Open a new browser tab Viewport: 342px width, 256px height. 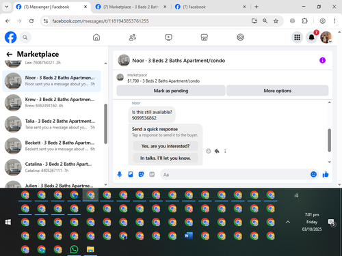(x=256, y=7)
